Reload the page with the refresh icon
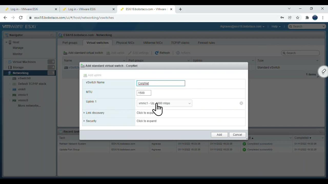The width and height of the screenshot is (328, 184). (x=21, y=18)
